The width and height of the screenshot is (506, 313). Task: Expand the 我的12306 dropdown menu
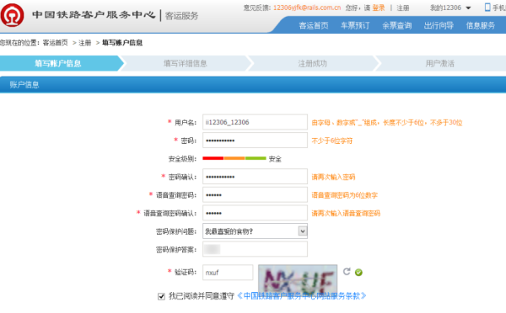click(x=450, y=8)
